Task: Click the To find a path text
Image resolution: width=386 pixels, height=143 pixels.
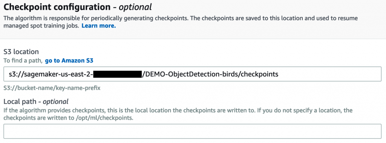Action: (23, 60)
